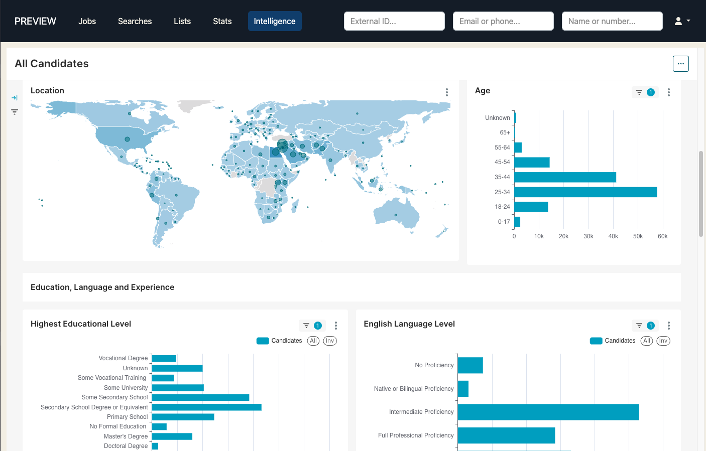Image resolution: width=706 pixels, height=451 pixels.
Task: Select All in Educational Level legend
Action: point(313,341)
